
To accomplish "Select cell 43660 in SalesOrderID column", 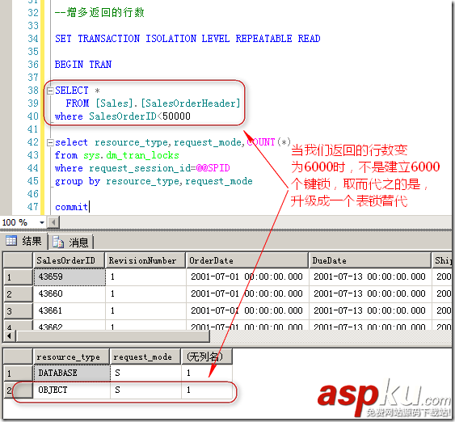I will [x=70, y=294].
